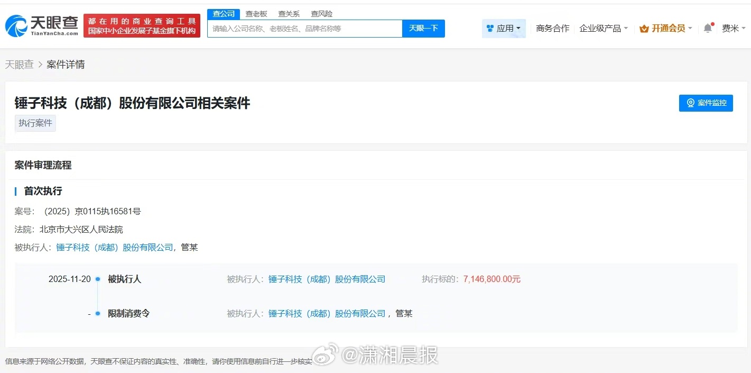This screenshot has height=373, width=751.
Task: Open the company link in 被执行人 summary row
Action: 115,247
